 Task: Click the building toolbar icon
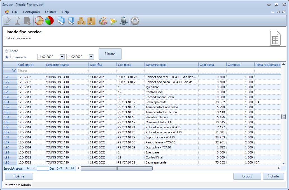click(x=123, y=21)
